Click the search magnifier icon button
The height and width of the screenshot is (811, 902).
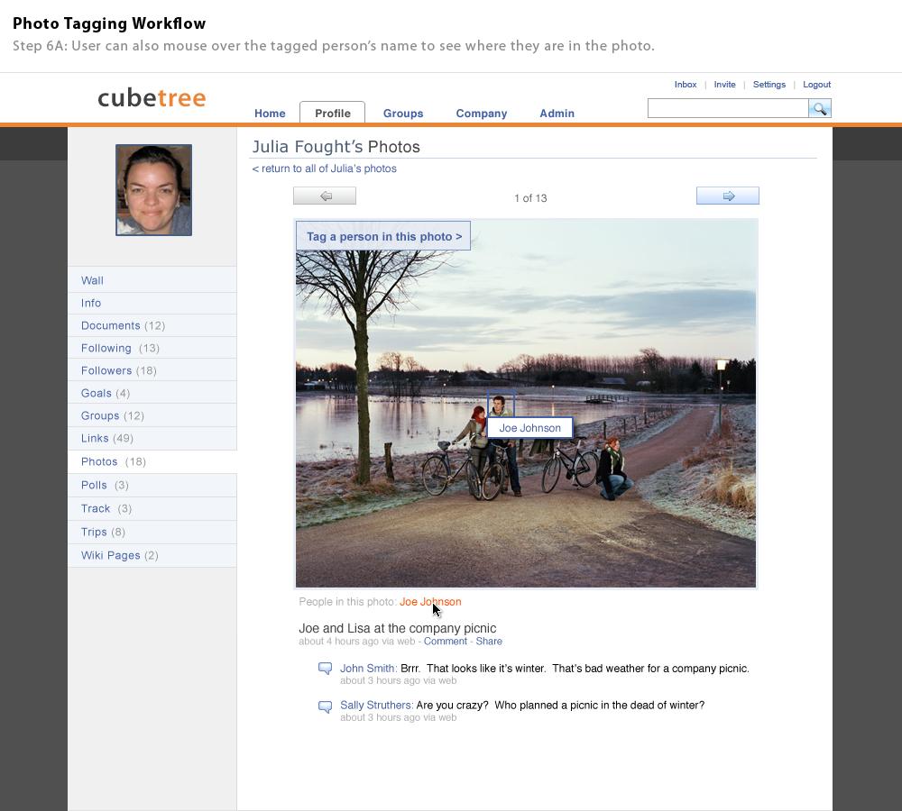[x=819, y=108]
